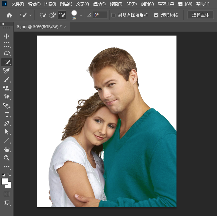
Task: Click the Home button
Action: 9,15
